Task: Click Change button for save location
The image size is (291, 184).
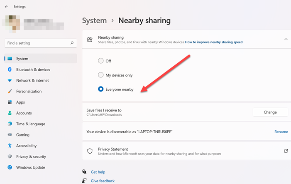Action: (270, 112)
